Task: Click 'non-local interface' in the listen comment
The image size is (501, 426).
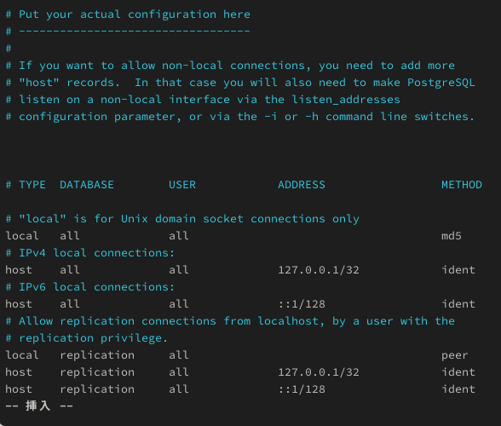Action: pyautogui.click(x=165, y=100)
